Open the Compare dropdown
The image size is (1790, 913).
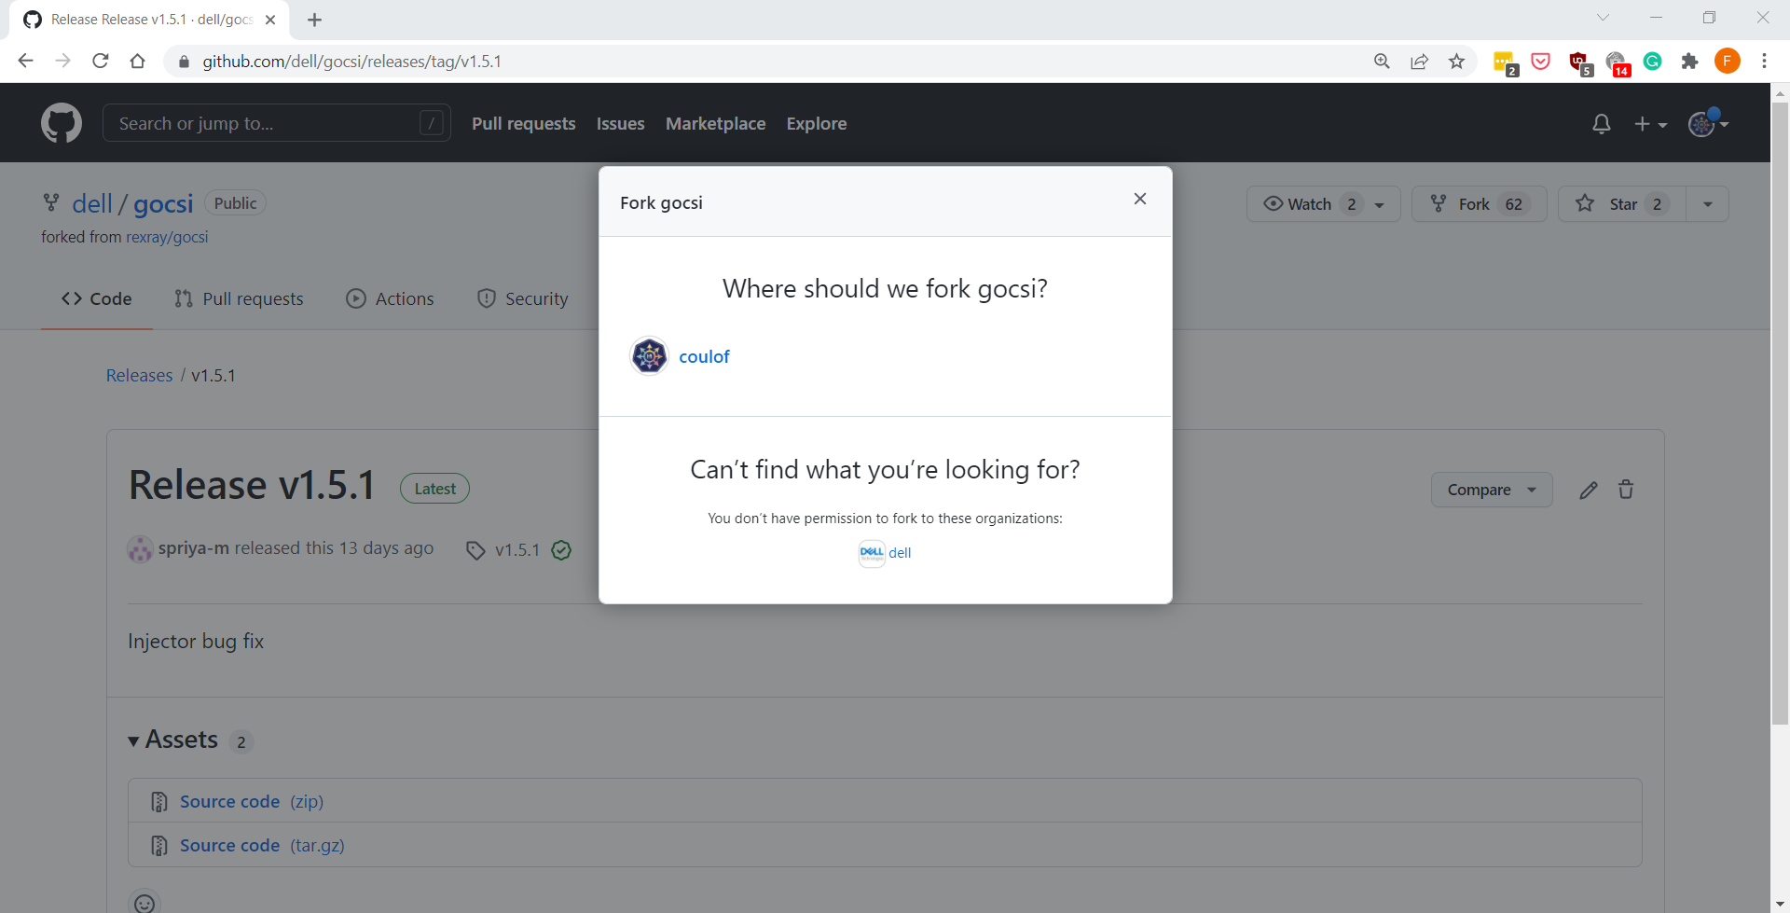point(1490,489)
